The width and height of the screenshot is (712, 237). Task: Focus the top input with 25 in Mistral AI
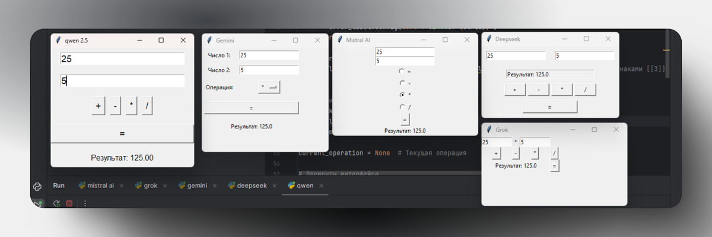click(x=405, y=52)
